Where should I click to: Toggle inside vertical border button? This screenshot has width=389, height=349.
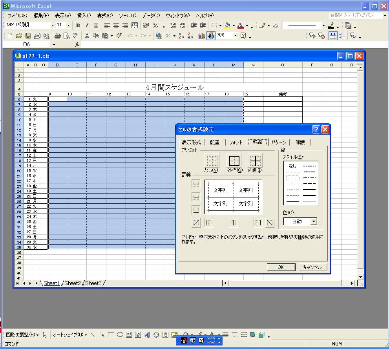tap(233, 223)
